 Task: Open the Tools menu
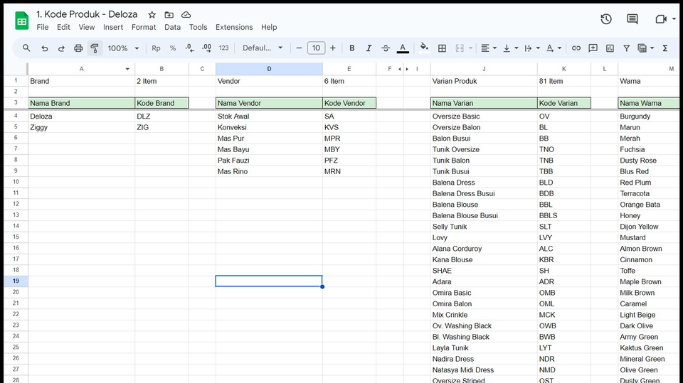(x=198, y=27)
